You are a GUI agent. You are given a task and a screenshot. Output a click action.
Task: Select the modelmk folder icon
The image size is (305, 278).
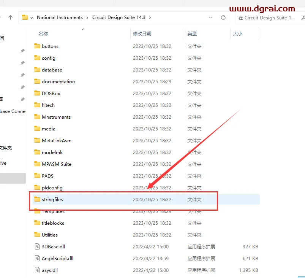click(x=37, y=152)
